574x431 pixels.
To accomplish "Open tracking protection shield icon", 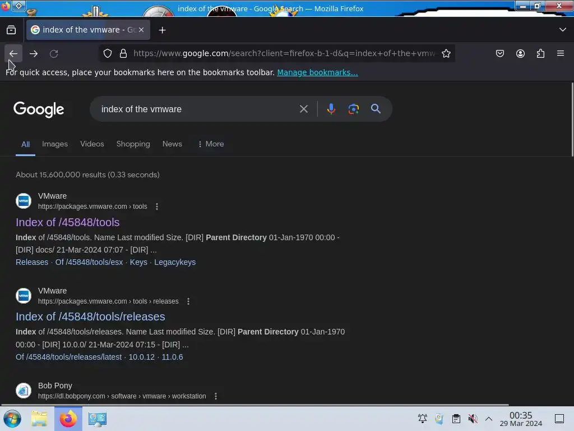I will click(x=107, y=53).
